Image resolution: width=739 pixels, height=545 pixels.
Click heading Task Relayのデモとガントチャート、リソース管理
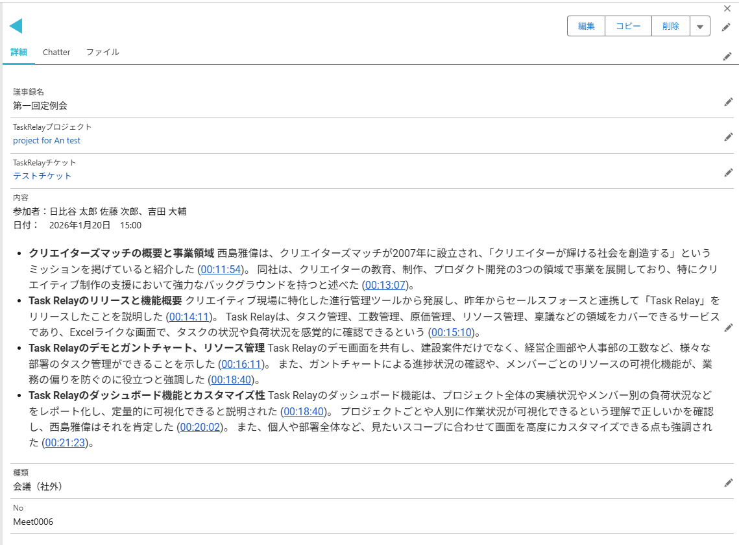click(x=147, y=348)
